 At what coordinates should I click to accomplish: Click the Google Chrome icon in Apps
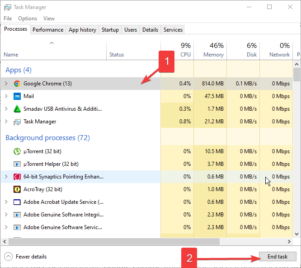[x=17, y=84]
